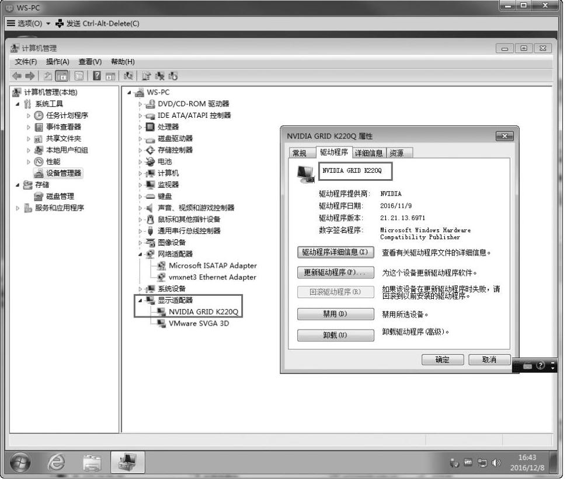Open the 文件(F) menu
This screenshot has height=479, width=567.
click(x=26, y=62)
